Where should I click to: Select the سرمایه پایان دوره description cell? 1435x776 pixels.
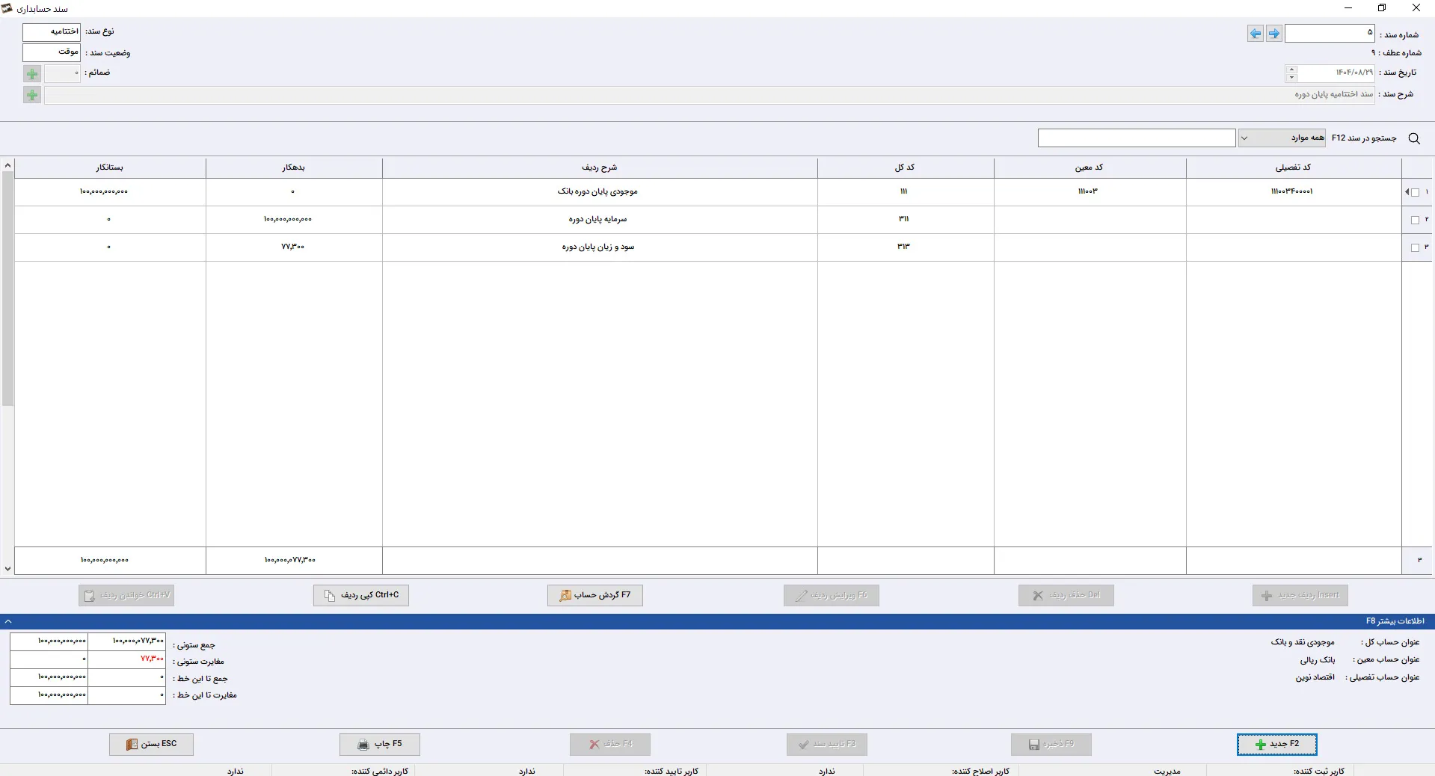600,220
